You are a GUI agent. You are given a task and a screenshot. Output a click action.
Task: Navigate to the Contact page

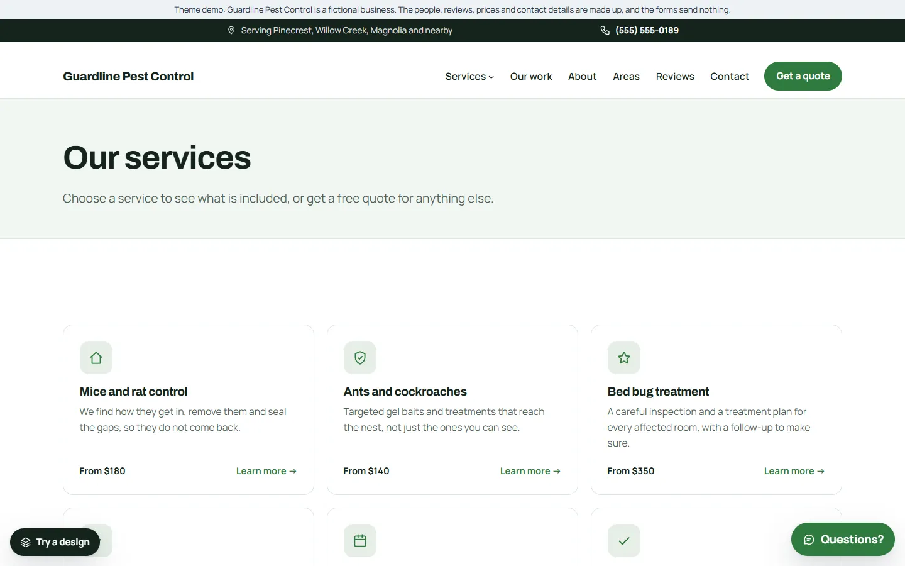(730, 76)
